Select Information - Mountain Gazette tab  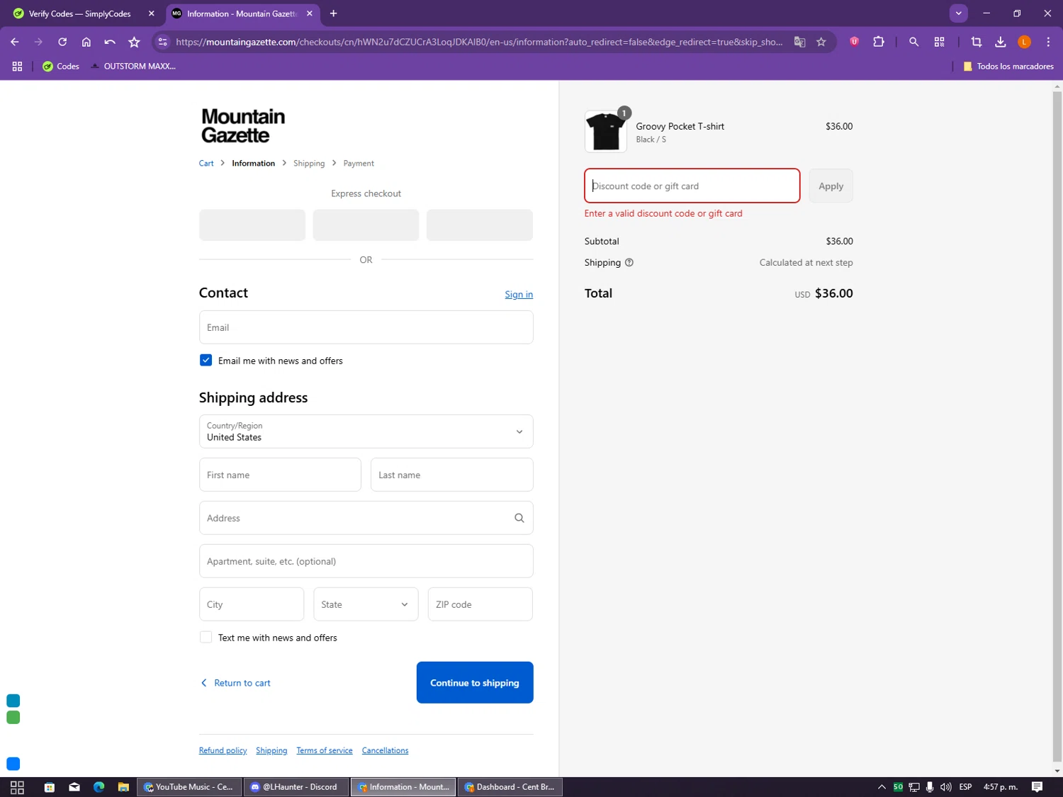(x=242, y=13)
